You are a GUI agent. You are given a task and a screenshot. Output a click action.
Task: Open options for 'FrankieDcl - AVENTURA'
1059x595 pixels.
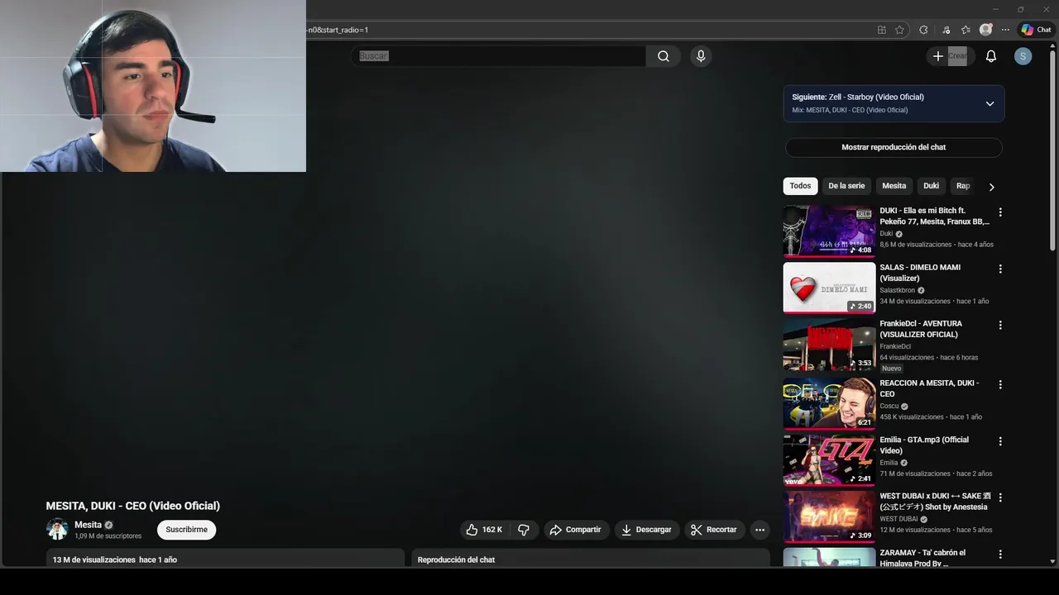[1000, 326]
